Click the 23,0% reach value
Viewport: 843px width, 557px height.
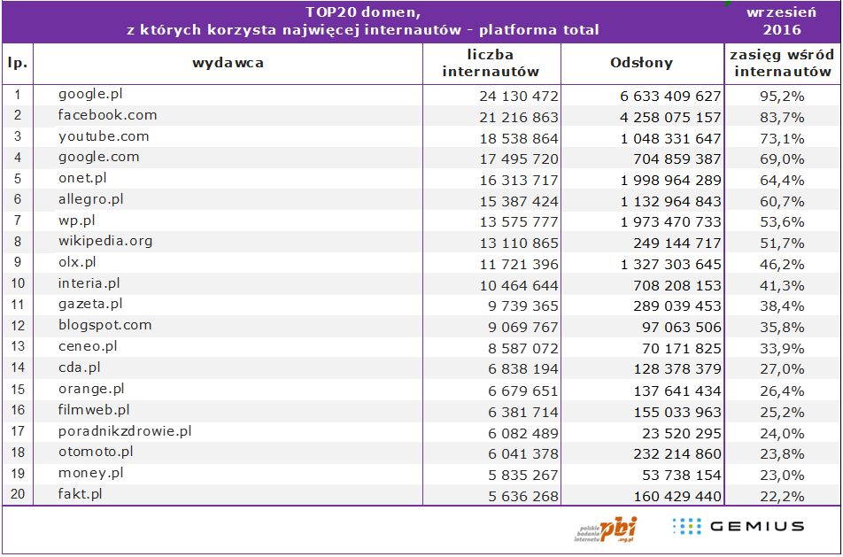(782, 476)
